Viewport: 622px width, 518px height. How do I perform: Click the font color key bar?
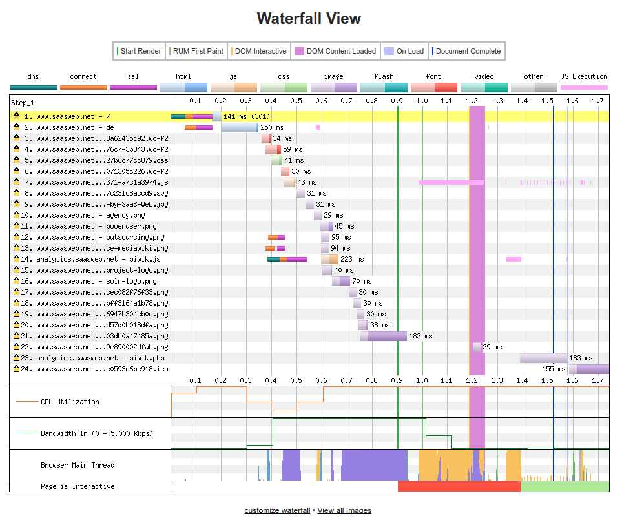point(434,87)
